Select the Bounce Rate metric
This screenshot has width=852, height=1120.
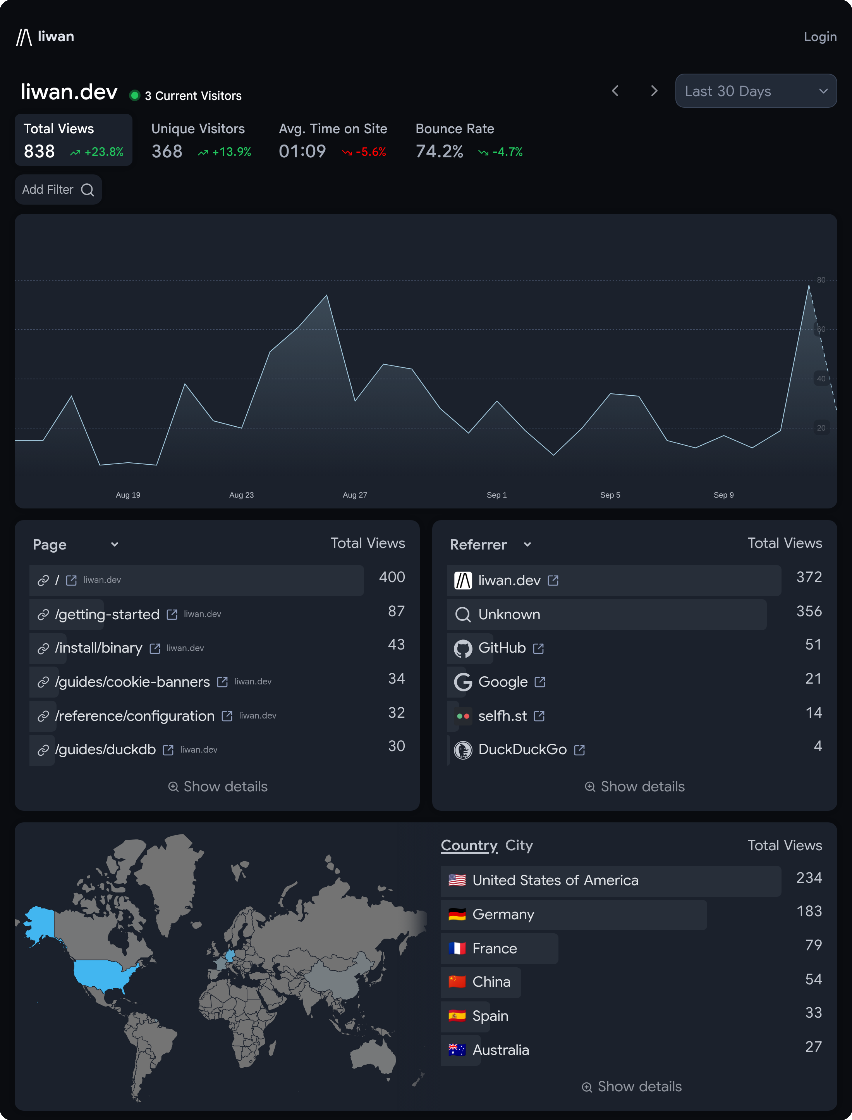pyautogui.click(x=469, y=140)
